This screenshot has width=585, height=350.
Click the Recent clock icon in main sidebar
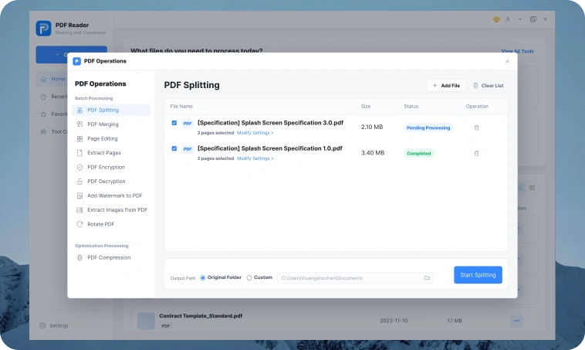(44, 97)
